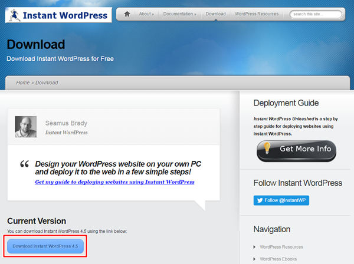Go to Home breadcrumb link
The width and height of the screenshot is (354, 264).
(x=23, y=82)
